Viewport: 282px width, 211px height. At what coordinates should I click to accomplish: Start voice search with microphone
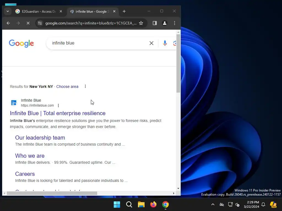pyautogui.click(x=165, y=43)
